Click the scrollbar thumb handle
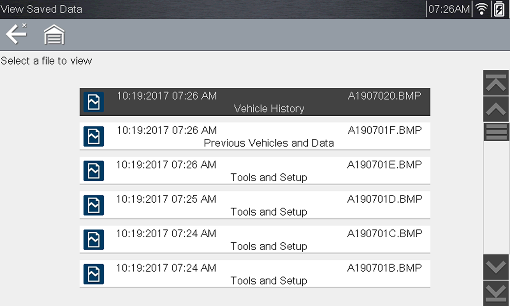The image size is (510, 306). 496,132
